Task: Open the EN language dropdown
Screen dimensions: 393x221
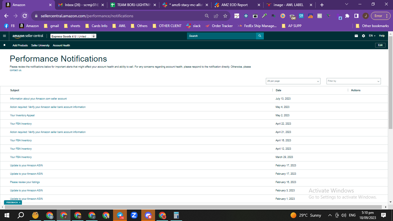Action: pyautogui.click(x=372, y=36)
